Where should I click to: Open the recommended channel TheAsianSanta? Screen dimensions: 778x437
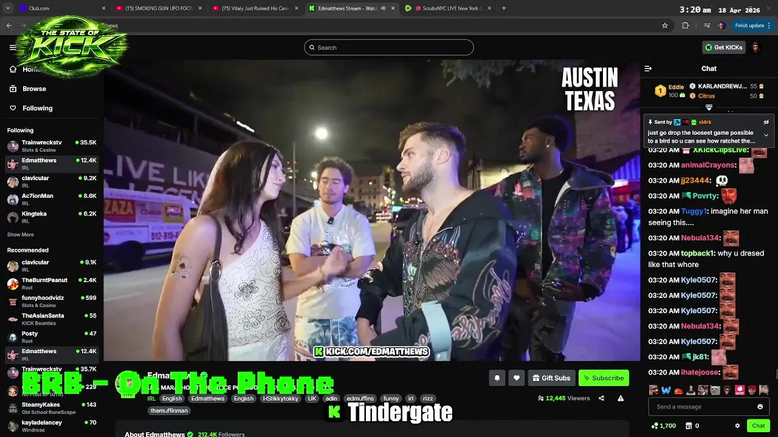click(x=52, y=319)
